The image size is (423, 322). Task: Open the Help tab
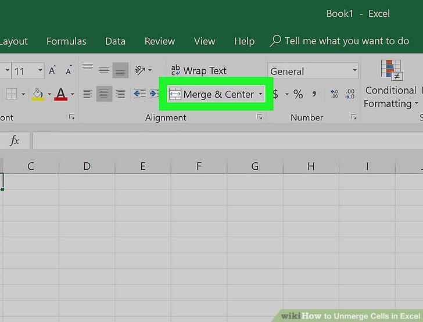coord(244,41)
